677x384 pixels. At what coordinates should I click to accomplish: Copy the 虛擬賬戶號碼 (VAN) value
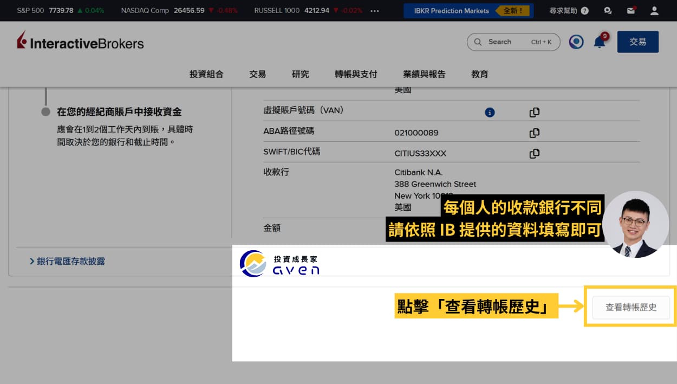[535, 113]
